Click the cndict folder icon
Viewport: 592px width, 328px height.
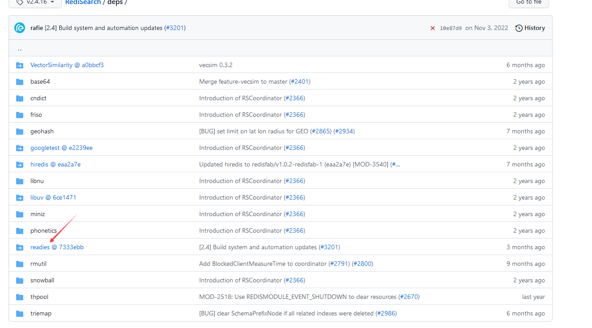tap(20, 98)
